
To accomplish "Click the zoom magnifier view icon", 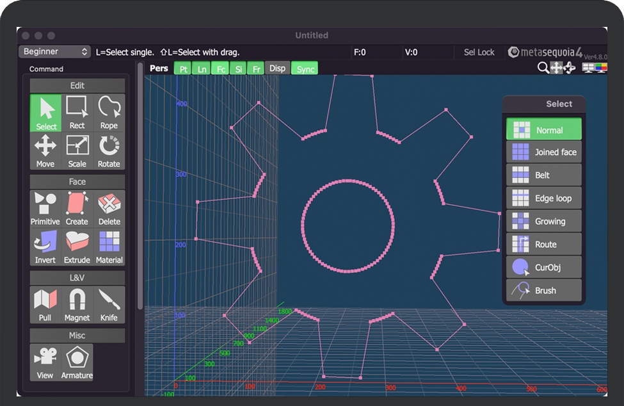I will [x=543, y=68].
